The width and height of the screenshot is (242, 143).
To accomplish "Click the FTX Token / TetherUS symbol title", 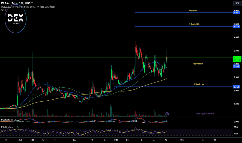I will click(17, 3).
